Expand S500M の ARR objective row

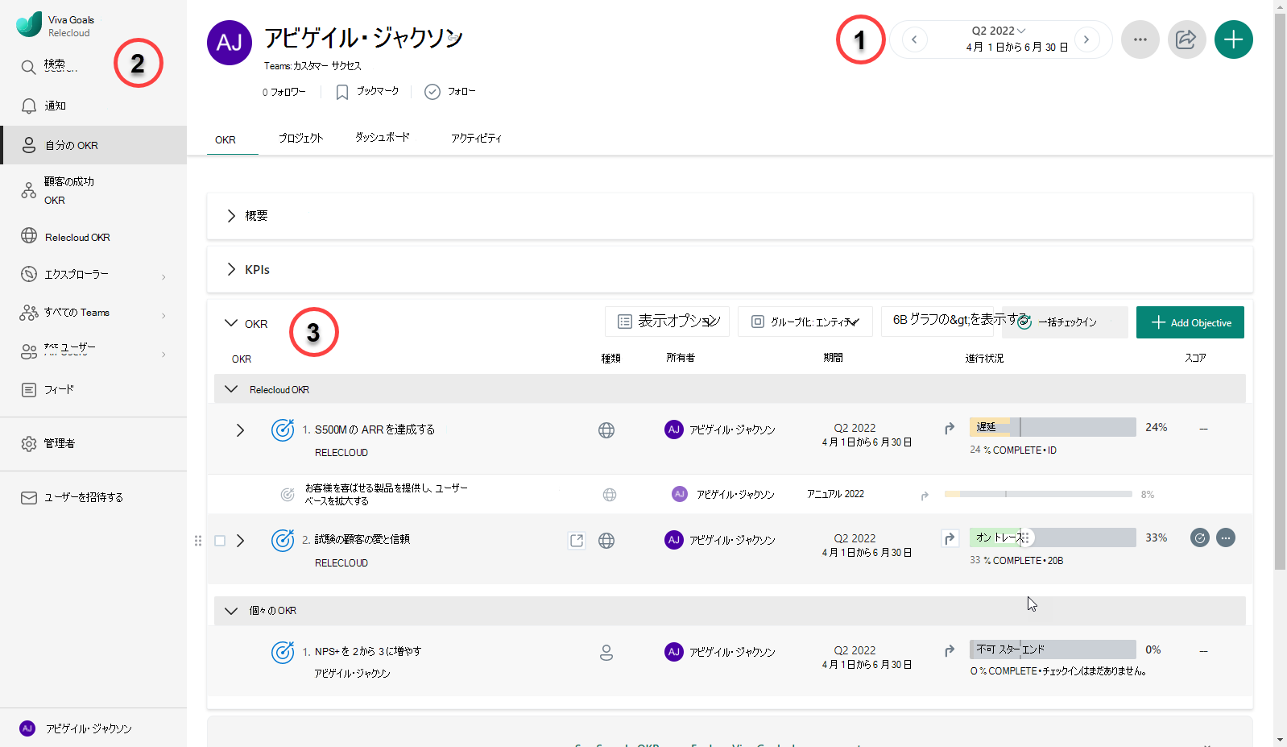240,430
